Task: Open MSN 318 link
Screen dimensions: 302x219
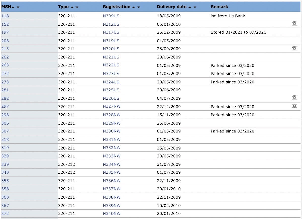Action: tap(5, 139)
